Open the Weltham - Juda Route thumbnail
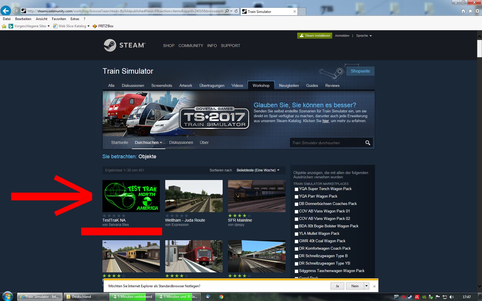The image size is (482, 301). pyautogui.click(x=194, y=196)
